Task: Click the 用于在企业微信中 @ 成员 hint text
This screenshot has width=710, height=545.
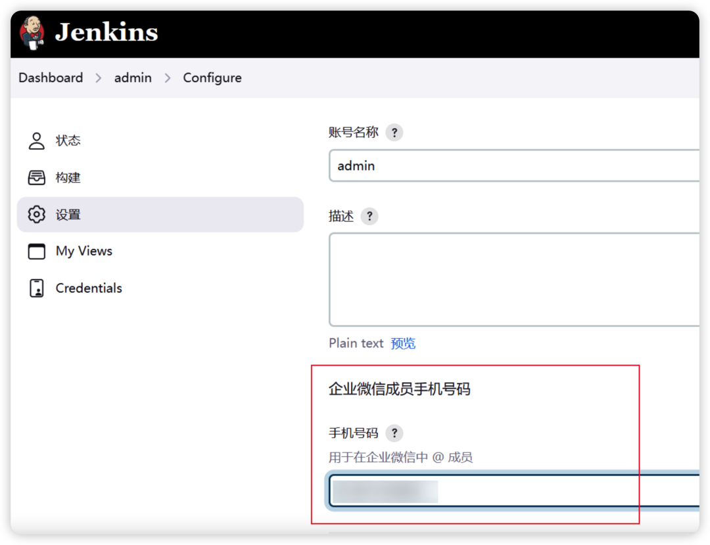Action: tap(401, 457)
